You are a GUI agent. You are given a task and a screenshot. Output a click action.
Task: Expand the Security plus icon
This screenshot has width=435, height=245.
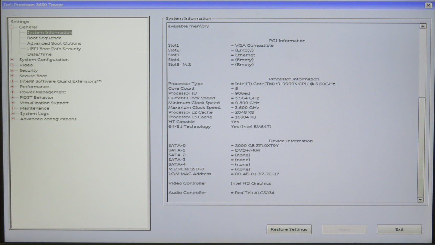[12, 70]
